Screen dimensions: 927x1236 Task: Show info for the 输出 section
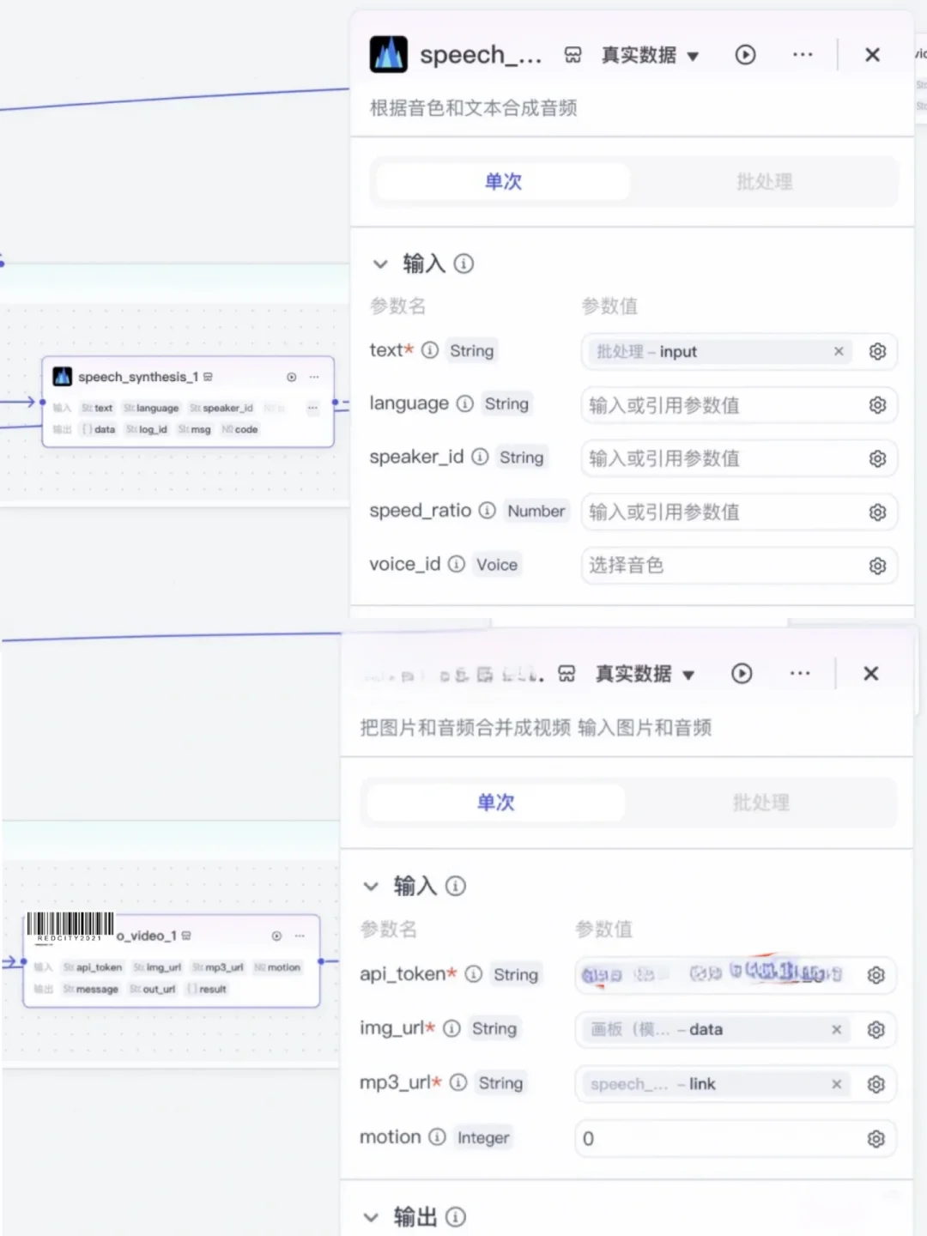coord(456,1216)
